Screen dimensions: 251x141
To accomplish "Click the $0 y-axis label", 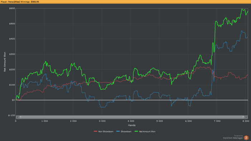I will coord(13,100).
